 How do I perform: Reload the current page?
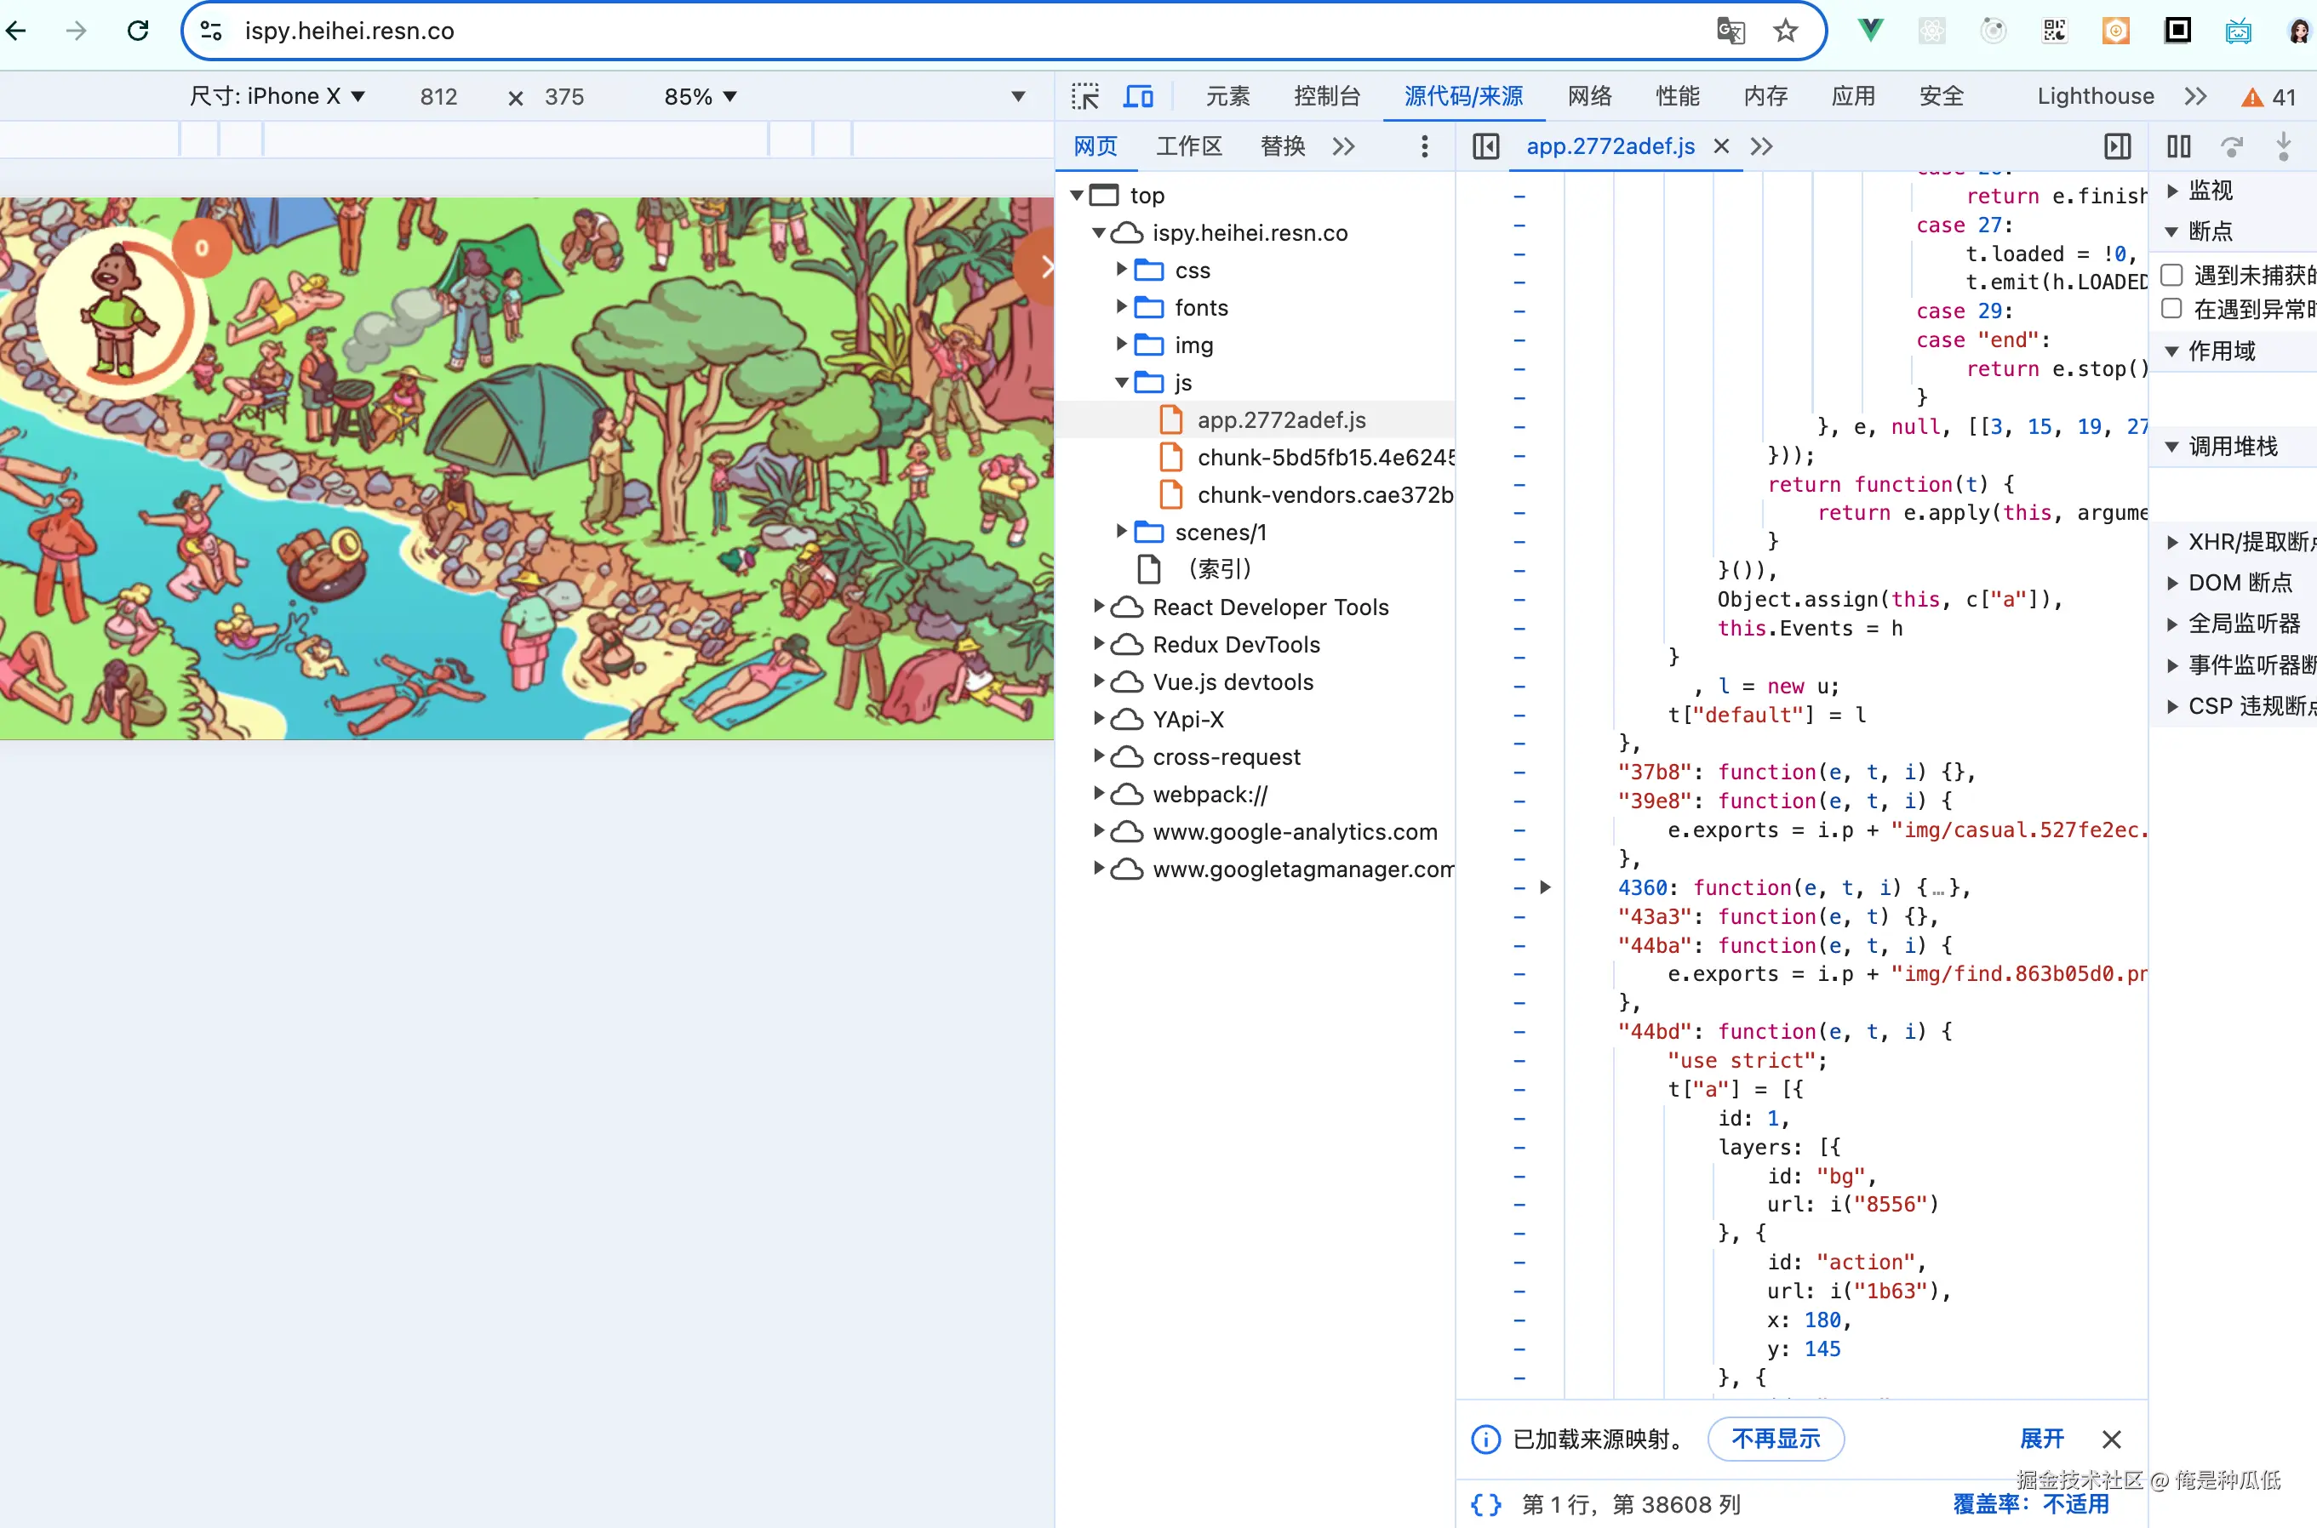pyautogui.click(x=137, y=31)
